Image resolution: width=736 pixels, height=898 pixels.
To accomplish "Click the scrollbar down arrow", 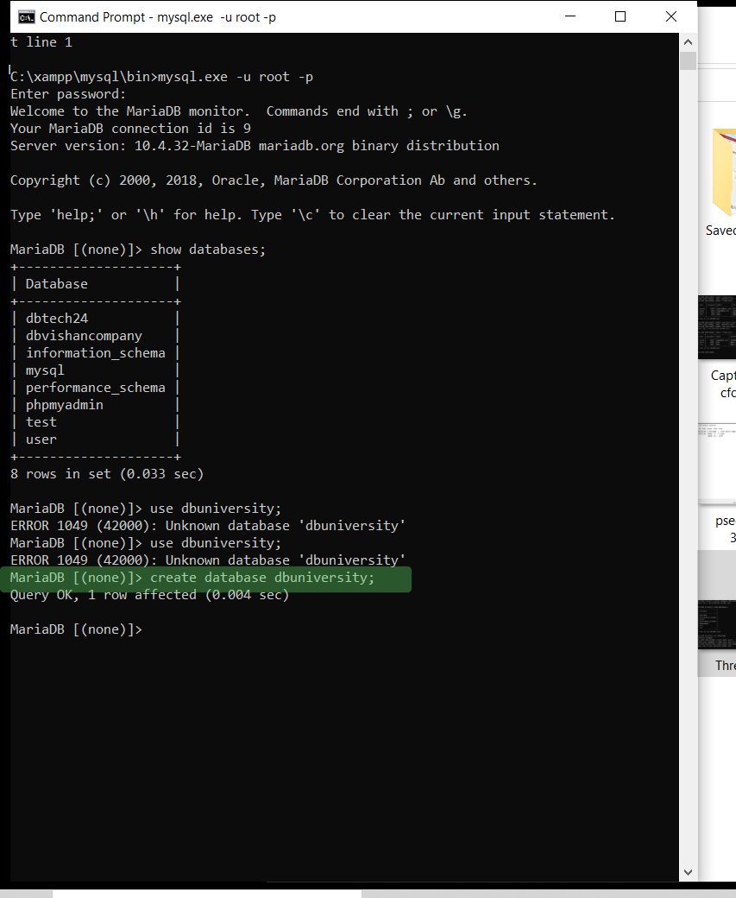I will tap(688, 871).
